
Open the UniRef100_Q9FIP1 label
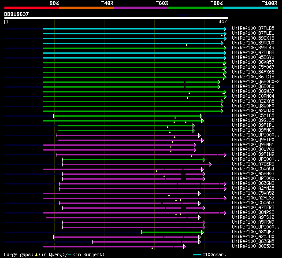[253, 125]
